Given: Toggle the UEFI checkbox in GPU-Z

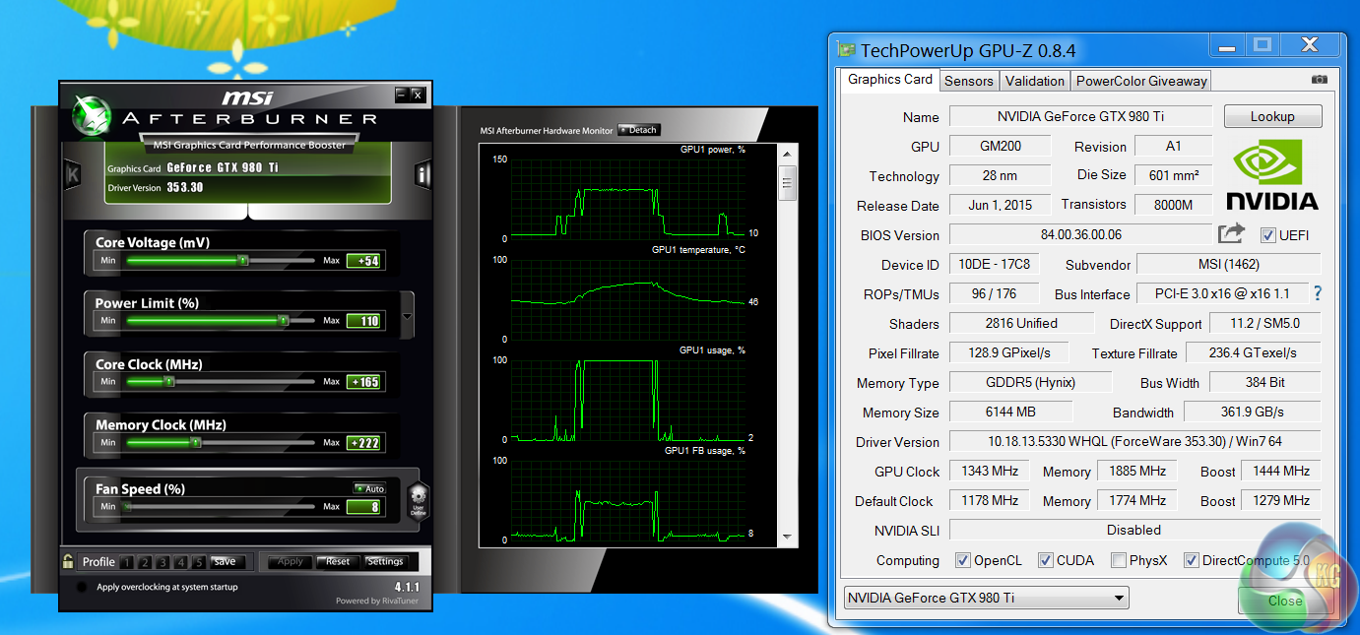Looking at the screenshot, I should point(1268,235).
